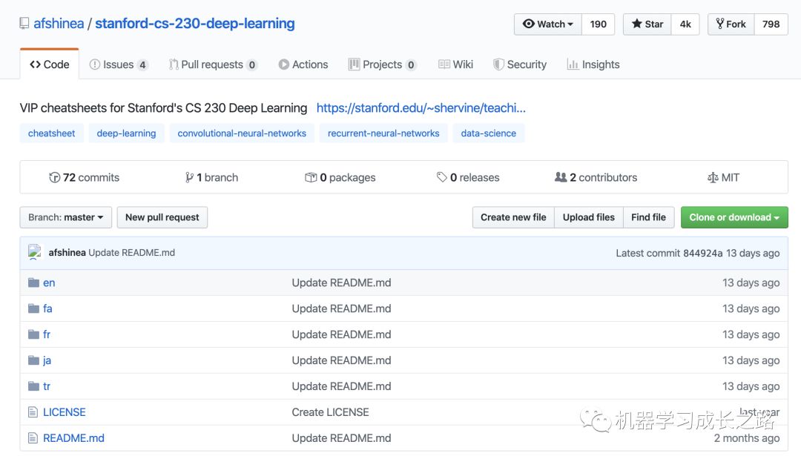Click afshinea's name in the latest commit bar
801x456 pixels.
pos(67,252)
